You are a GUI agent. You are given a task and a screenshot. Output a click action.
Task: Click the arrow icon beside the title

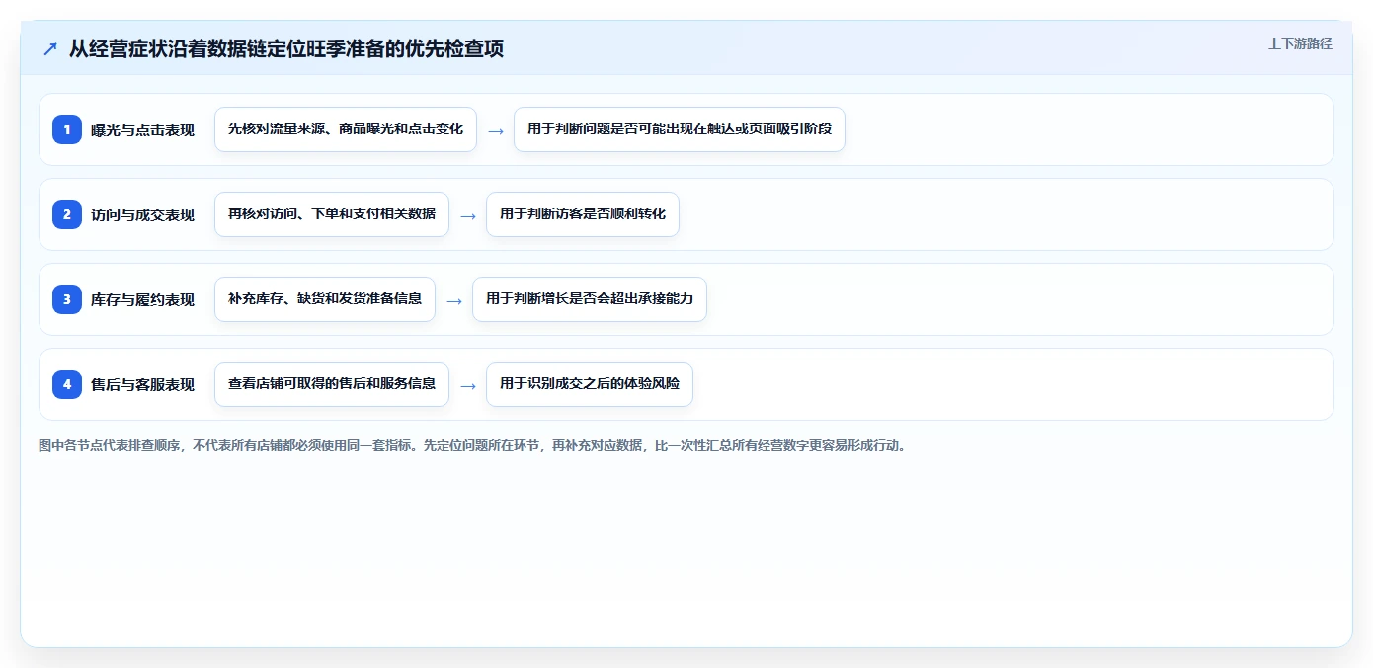point(50,48)
